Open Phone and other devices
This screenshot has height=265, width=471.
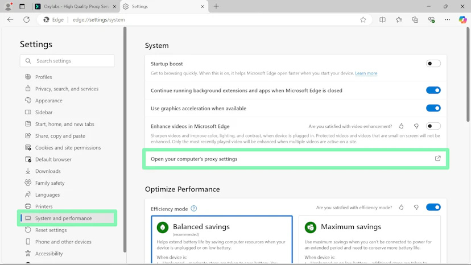pyautogui.click(x=63, y=242)
